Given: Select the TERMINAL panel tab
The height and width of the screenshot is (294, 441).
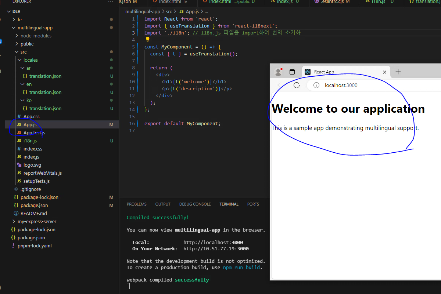Looking at the screenshot, I should point(229,204).
